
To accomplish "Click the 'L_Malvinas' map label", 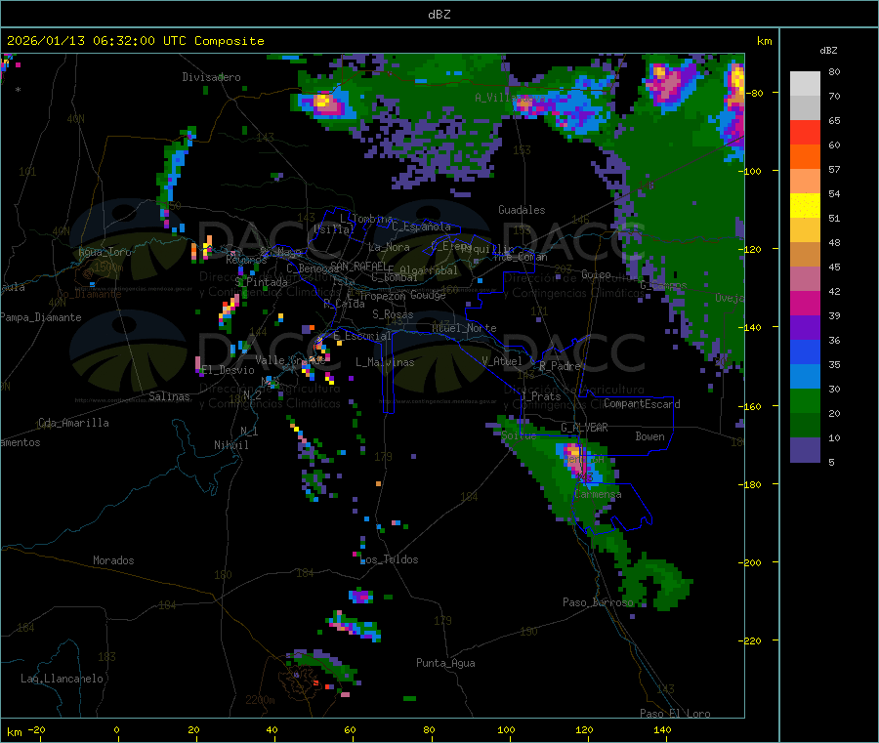I will coord(385,362).
